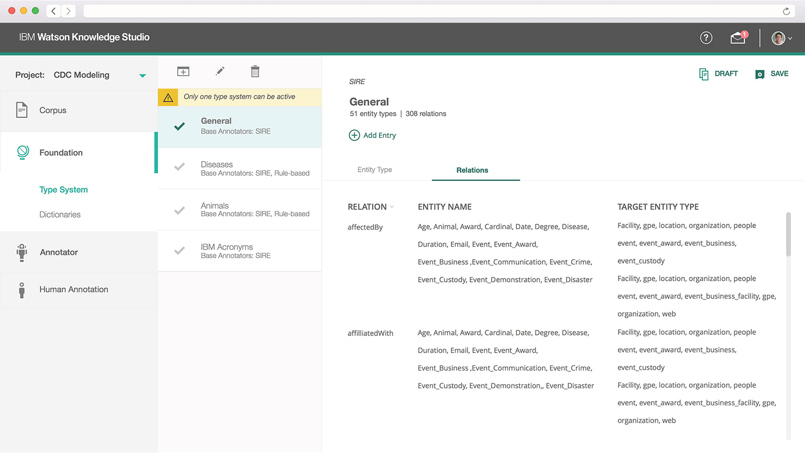The width and height of the screenshot is (805, 453).
Task: Open the Corpus section
Action: click(79, 111)
